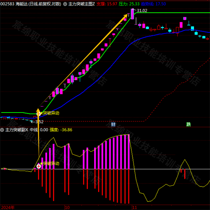Click the blue 趋势线 17.50 value
The height and width of the screenshot is (210, 210).
[x=153, y=4]
